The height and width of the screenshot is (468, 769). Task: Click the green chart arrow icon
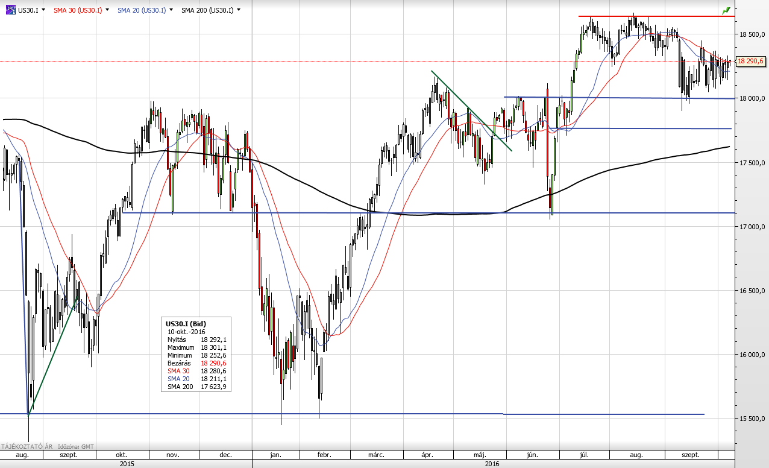click(726, 10)
